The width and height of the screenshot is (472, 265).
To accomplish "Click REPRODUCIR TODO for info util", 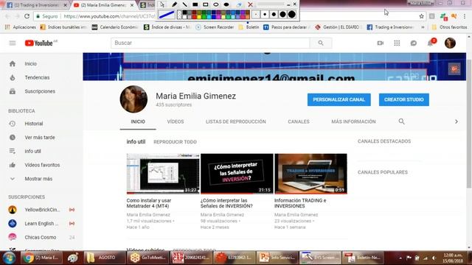I will (175, 142).
